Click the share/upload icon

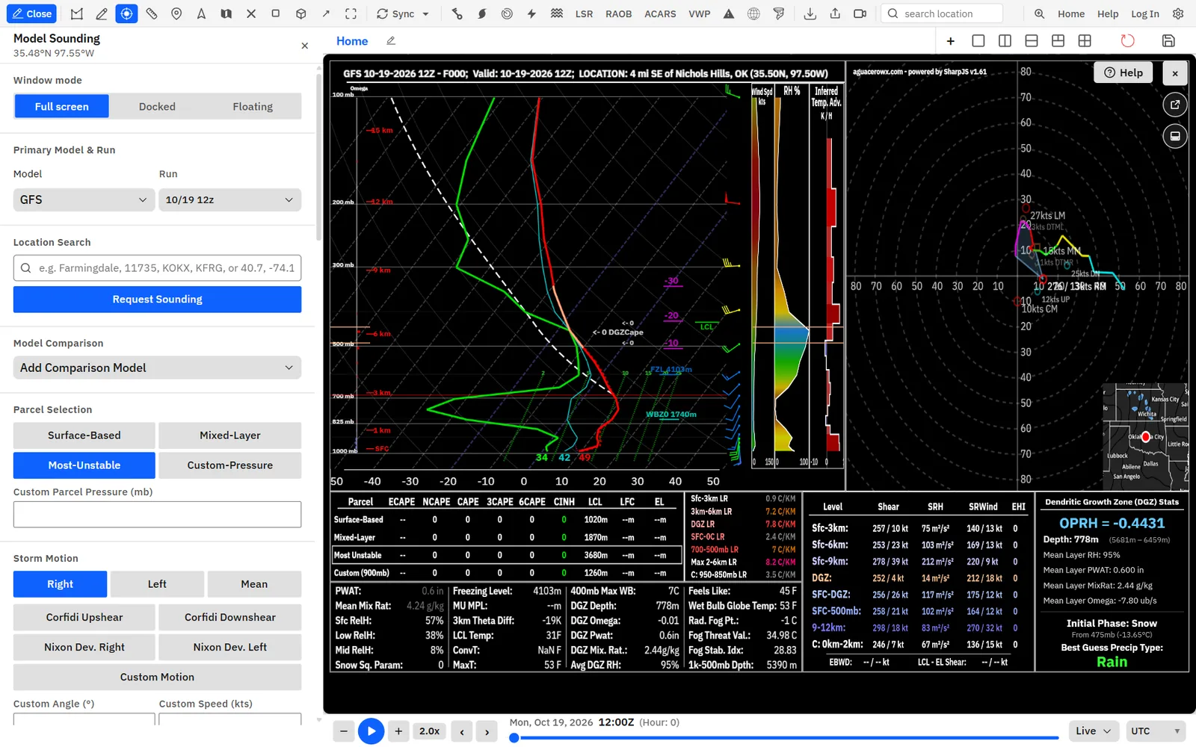click(x=835, y=13)
